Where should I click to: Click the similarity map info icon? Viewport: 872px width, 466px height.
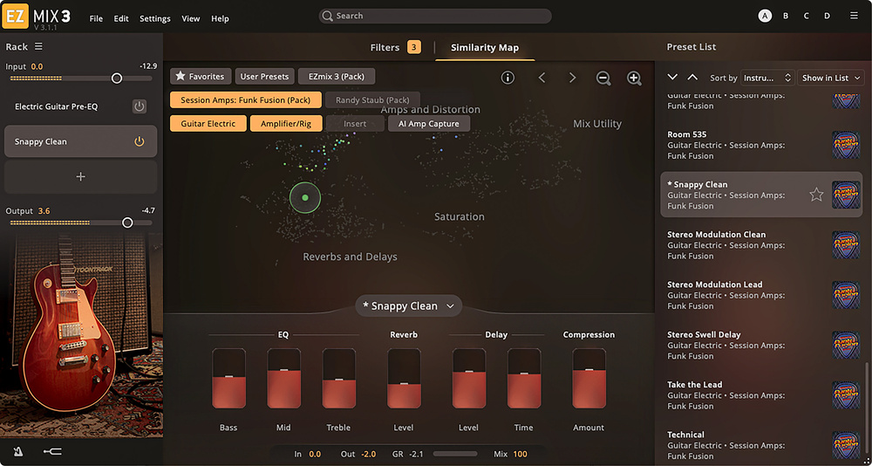508,78
